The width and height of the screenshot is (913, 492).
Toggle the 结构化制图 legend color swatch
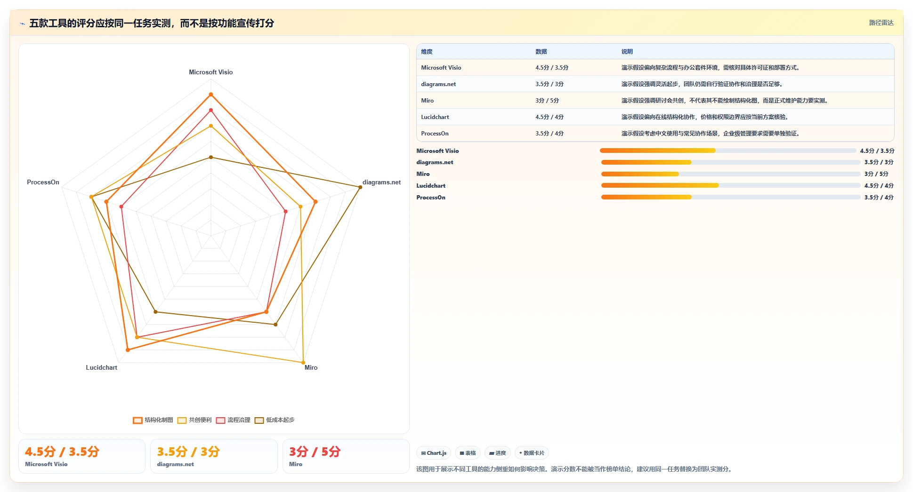point(137,420)
